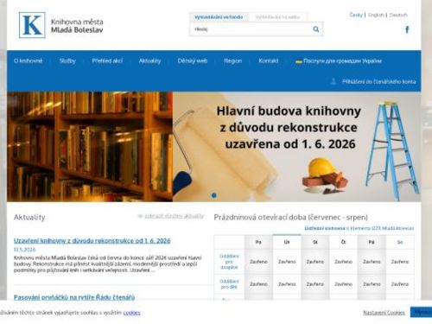Click the Ukrainian flag icon in the menu
The image size is (432, 324).
(299, 61)
